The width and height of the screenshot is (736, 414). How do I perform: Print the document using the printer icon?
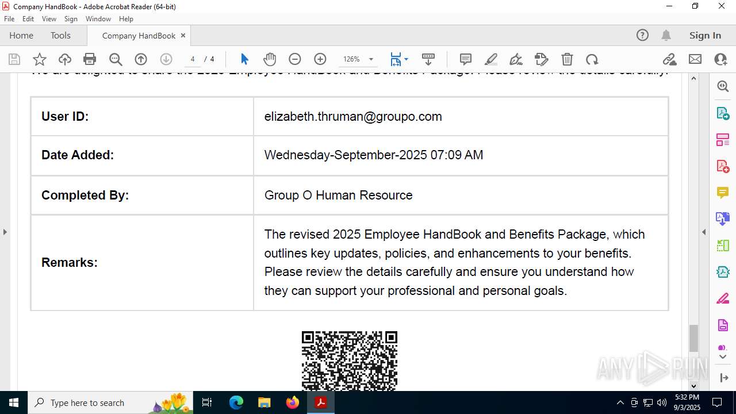point(90,59)
